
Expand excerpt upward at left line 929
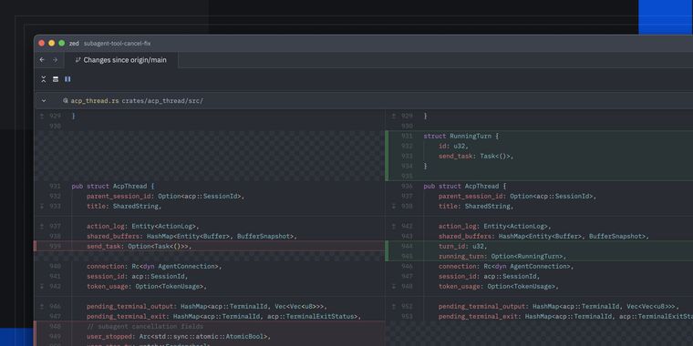(x=42, y=116)
